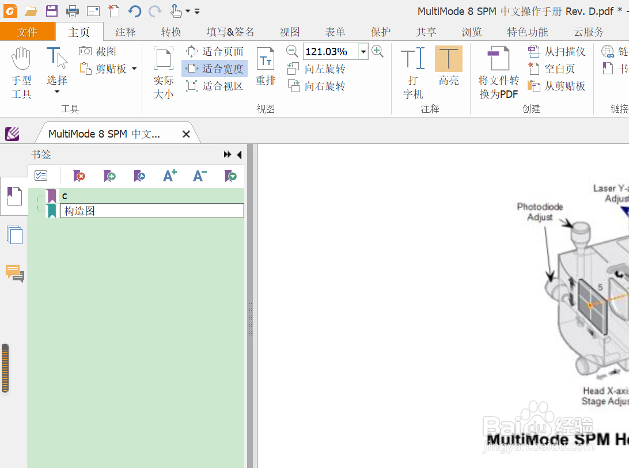
Task: Toggle 适合宽度 fit width view
Action: [215, 69]
